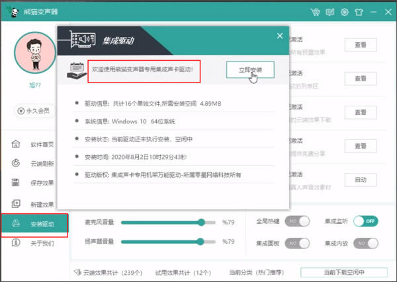Click 立即安装 button
397x282 pixels.
pos(250,70)
